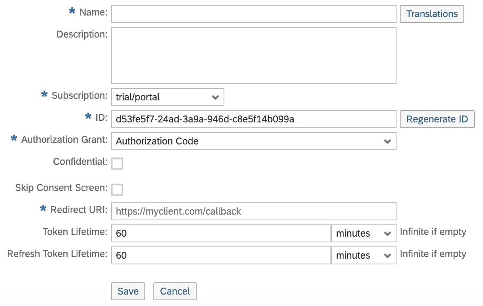This screenshot has height=306, width=483.
Task: Click the Skip Consent Screen label
Action: (61, 188)
